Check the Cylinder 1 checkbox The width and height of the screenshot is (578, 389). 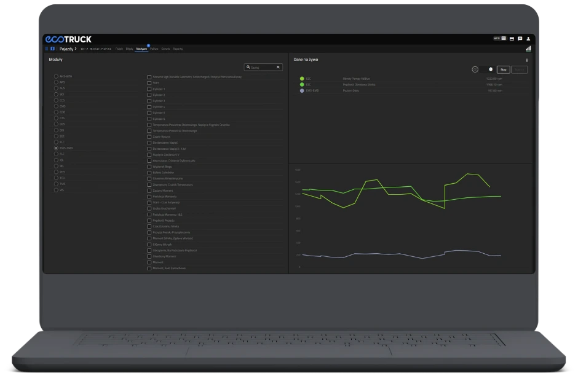tap(149, 89)
